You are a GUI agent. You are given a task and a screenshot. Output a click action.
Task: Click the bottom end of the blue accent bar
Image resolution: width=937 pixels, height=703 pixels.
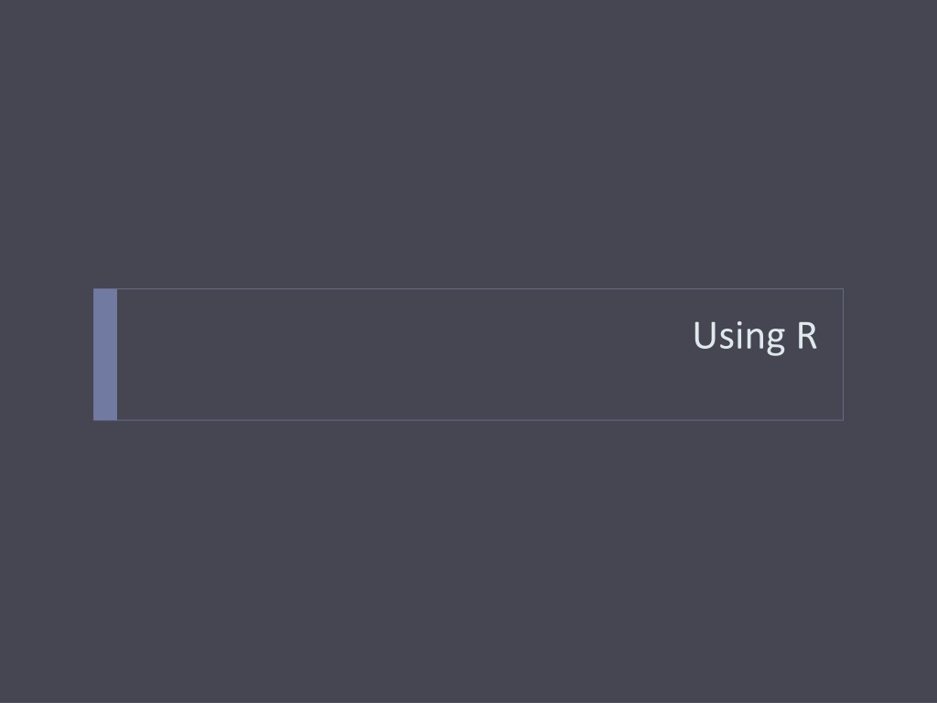(105, 416)
